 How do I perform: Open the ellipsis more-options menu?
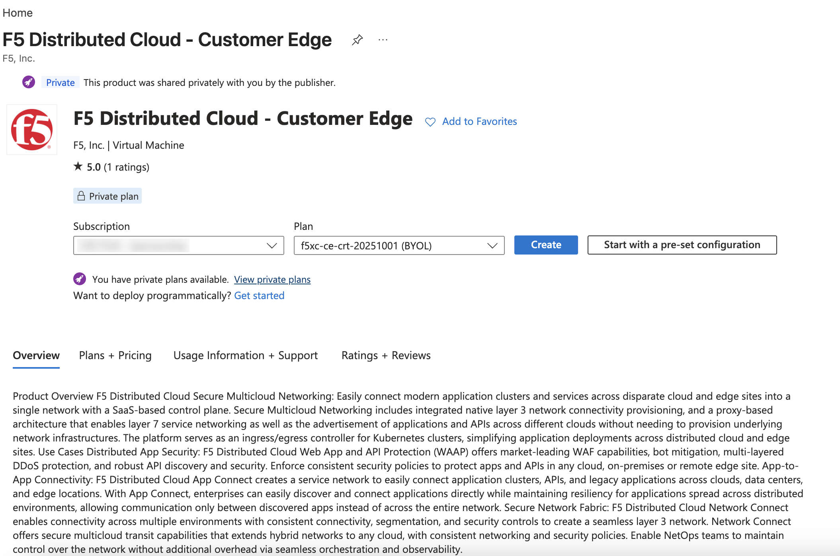click(x=383, y=39)
